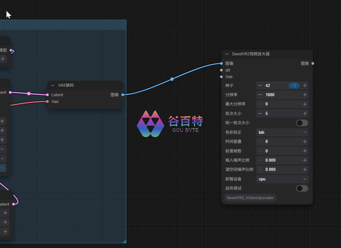
Task: Increase the 前置帧数 value
Action: tap(305, 151)
